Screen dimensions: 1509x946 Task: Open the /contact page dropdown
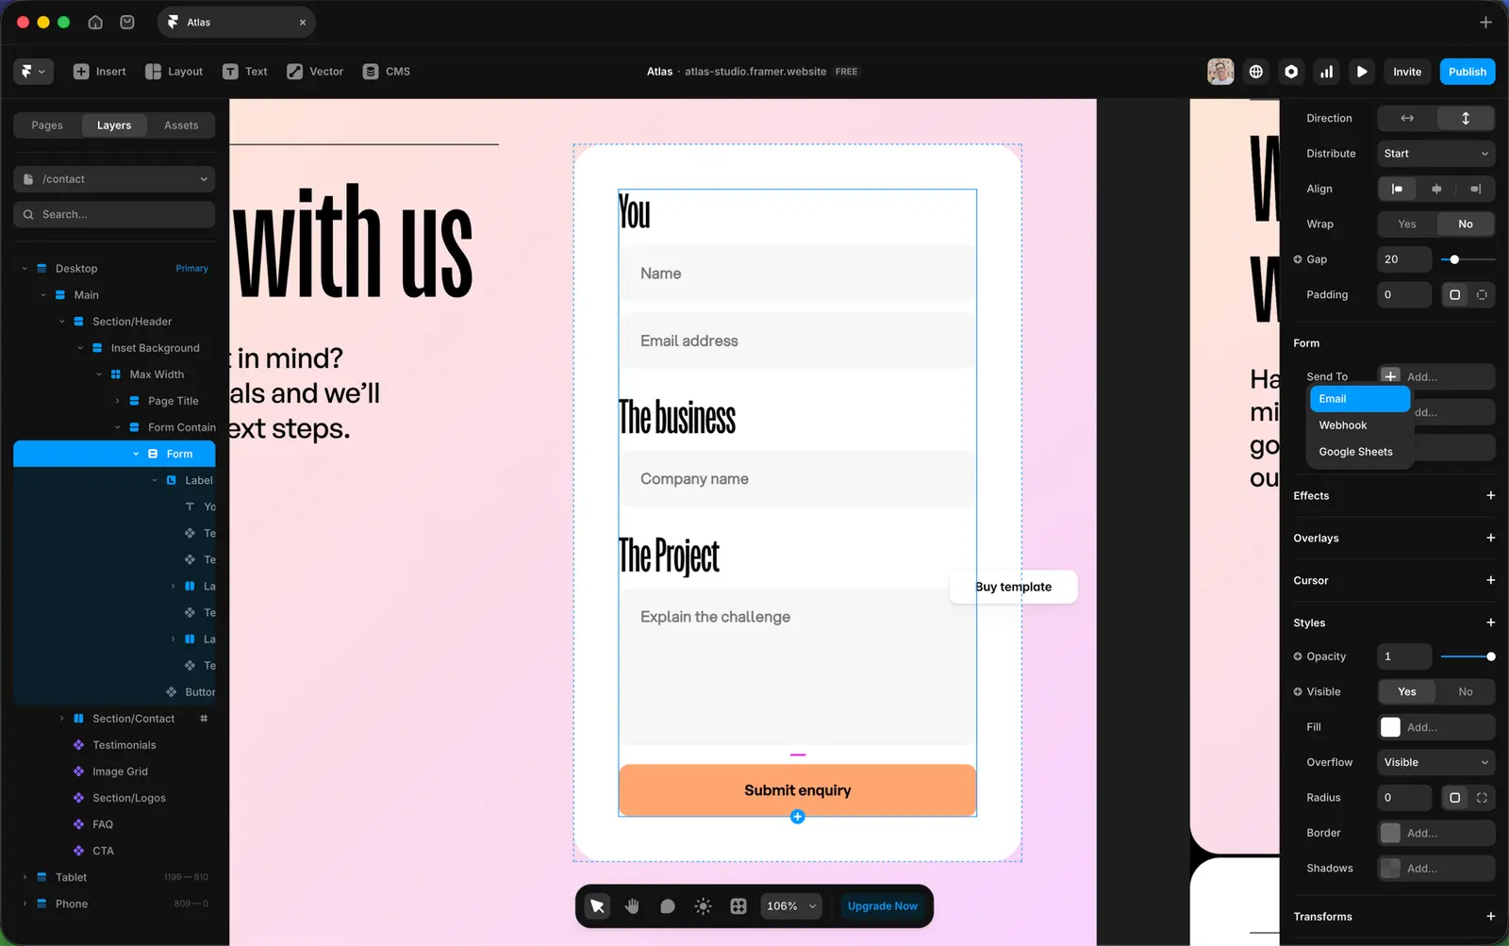[114, 179]
